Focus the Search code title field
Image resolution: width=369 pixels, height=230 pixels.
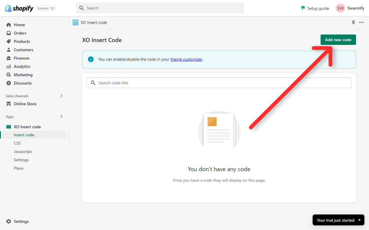[x=219, y=83]
